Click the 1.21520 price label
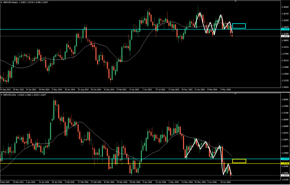 point(285,80)
